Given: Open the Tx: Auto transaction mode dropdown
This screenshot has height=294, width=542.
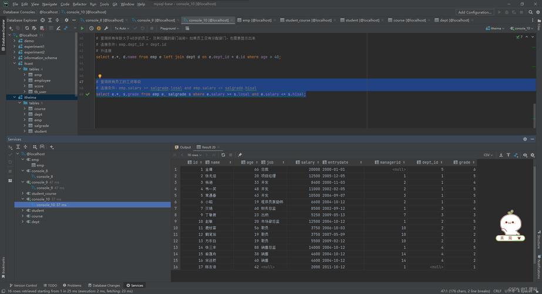Looking at the screenshot, I should coord(122,28).
